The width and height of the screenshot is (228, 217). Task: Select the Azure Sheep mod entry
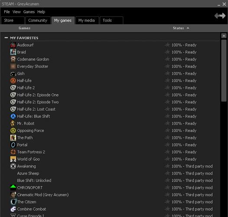(28, 174)
